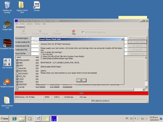Click the 'name' column header
The height and width of the screenshot is (122, 163).
(x=25, y=57)
